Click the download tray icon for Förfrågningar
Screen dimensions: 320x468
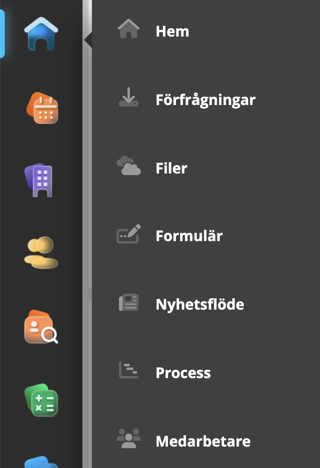click(129, 97)
